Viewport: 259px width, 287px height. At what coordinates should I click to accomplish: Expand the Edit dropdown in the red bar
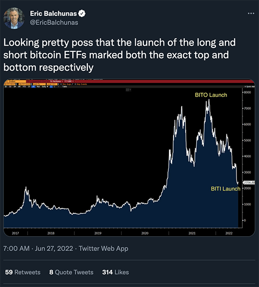pos(69,81)
